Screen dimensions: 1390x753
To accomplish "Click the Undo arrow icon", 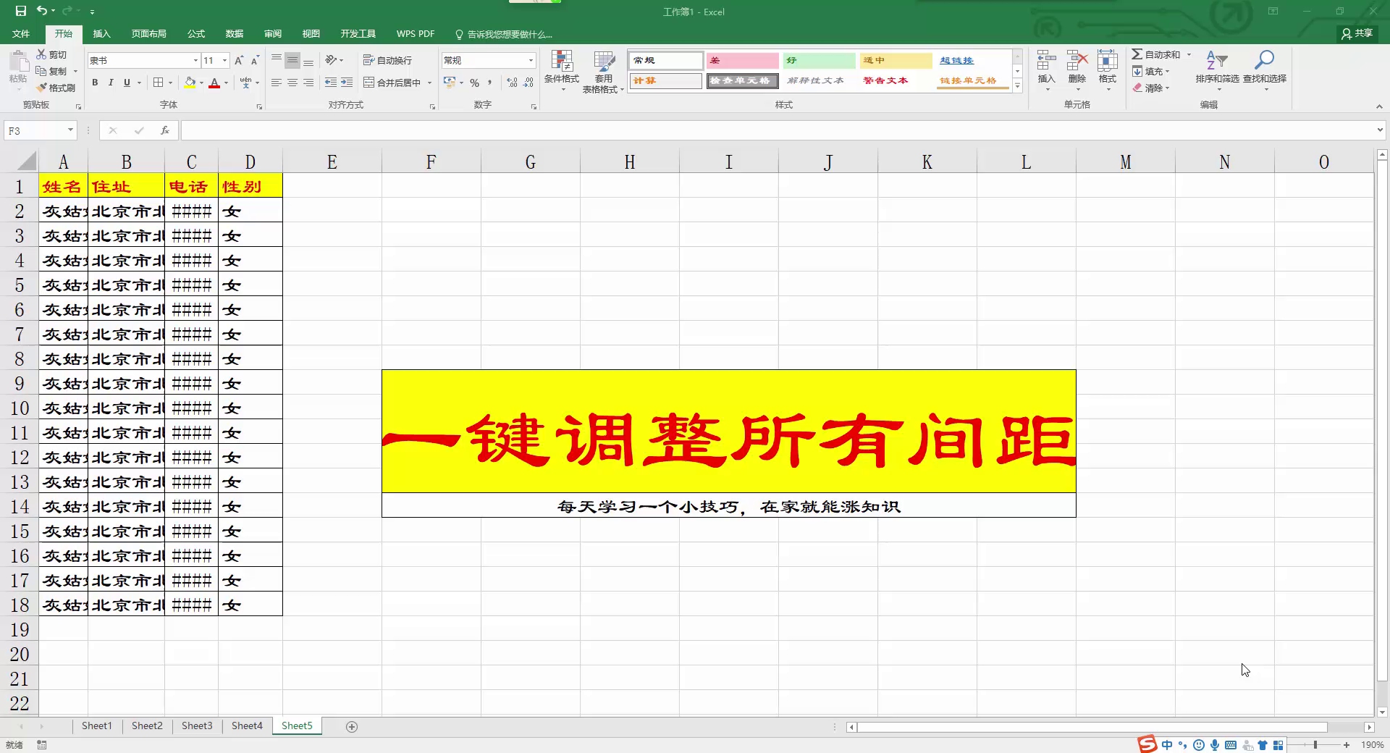I will coord(42,11).
